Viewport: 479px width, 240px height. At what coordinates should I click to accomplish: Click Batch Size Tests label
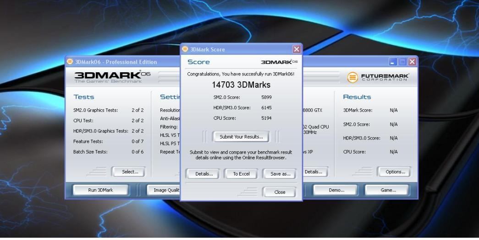click(90, 152)
